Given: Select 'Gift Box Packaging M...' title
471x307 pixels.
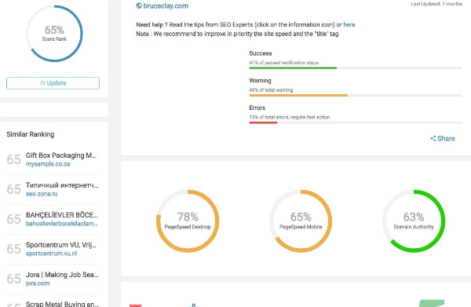Looking at the screenshot, I should [x=61, y=155].
